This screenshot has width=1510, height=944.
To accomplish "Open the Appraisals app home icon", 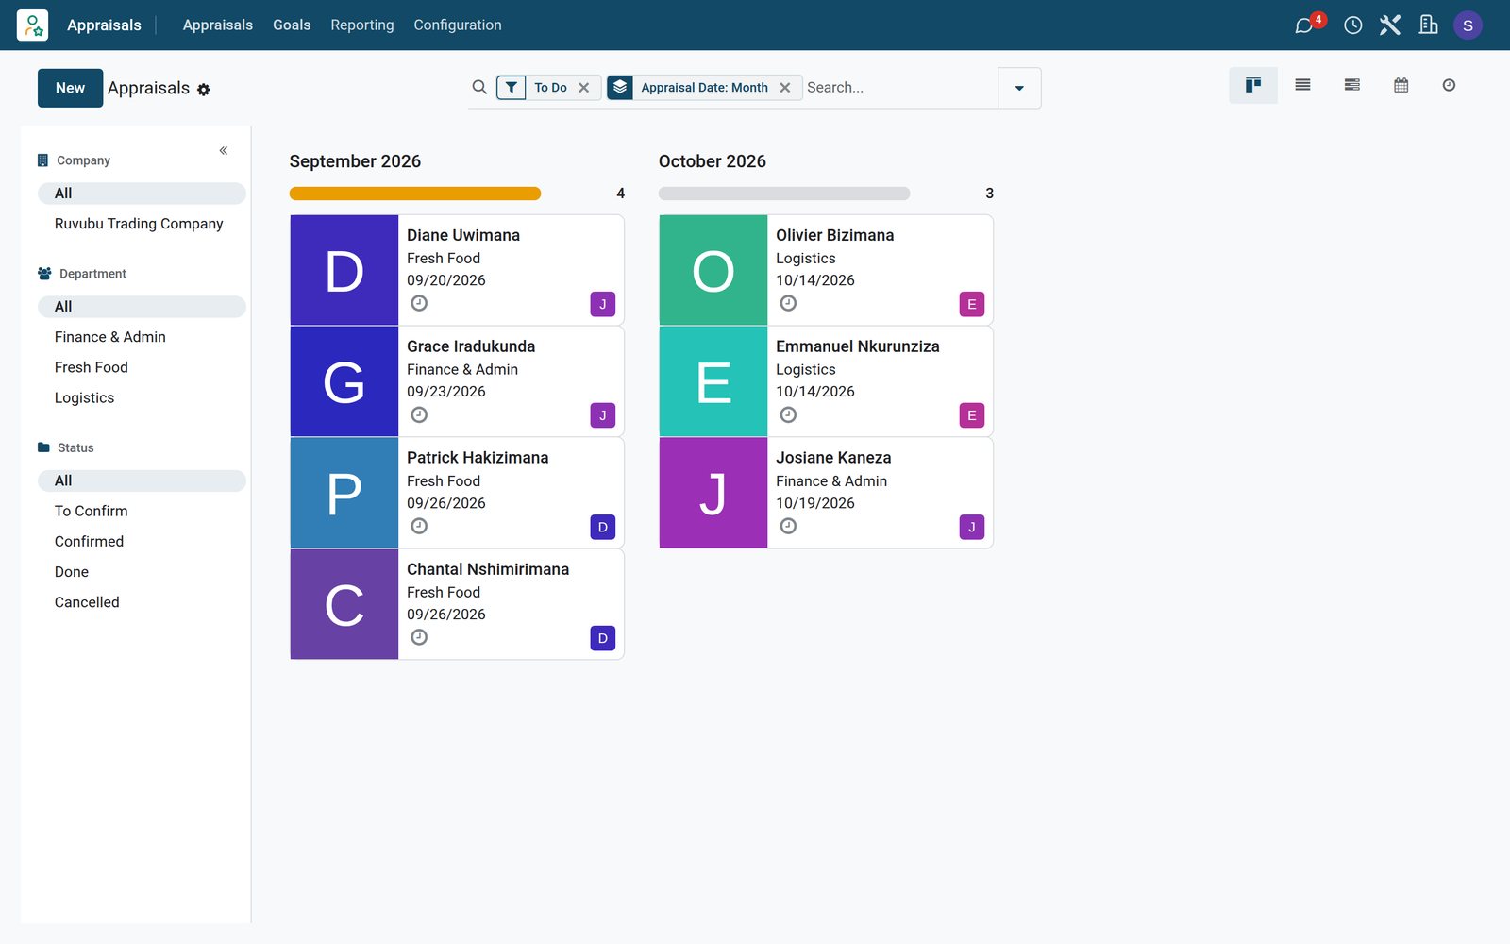I will [x=32, y=25].
